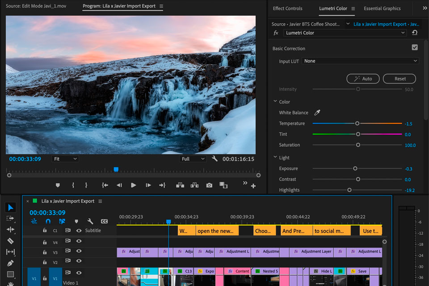Screen dimensions: 429x286
Task: Open Program panel hamburger menu
Action: click(x=161, y=6)
